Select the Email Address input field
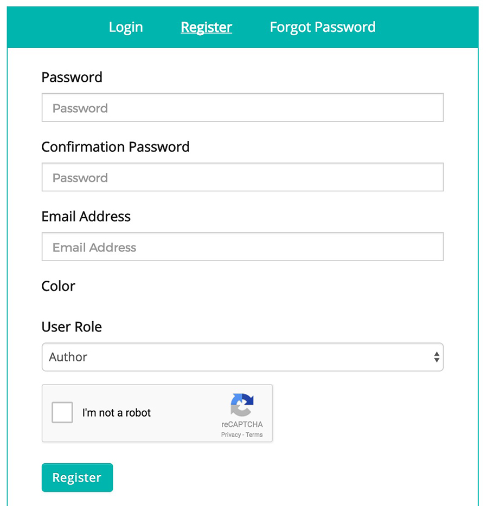Viewport: 488px width, 506px height. [242, 246]
